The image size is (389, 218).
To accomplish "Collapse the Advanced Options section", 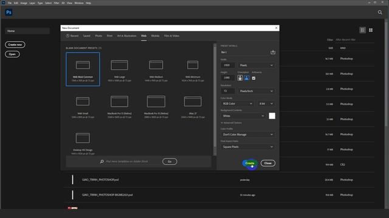I will [x=231, y=122].
